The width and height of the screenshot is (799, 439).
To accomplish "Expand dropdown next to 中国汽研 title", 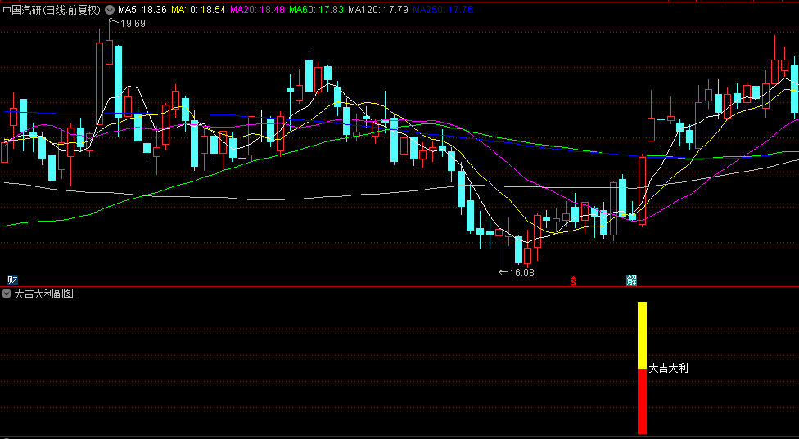I will click(110, 9).
